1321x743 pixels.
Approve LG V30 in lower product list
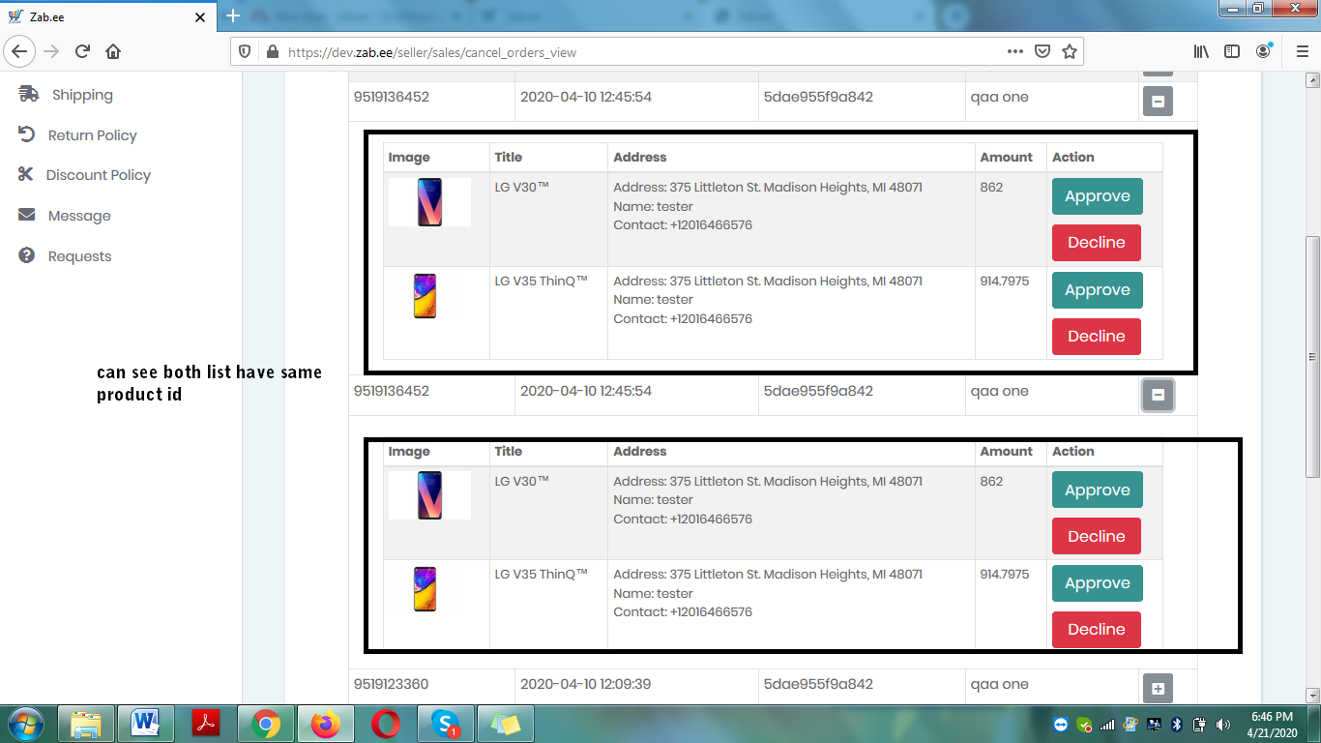[1097, 490]
